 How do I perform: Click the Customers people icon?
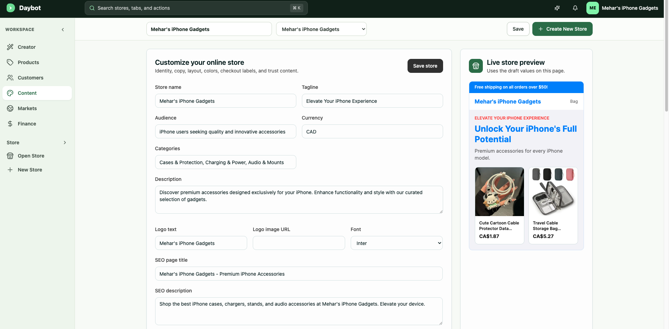click(x=10, y=78)
